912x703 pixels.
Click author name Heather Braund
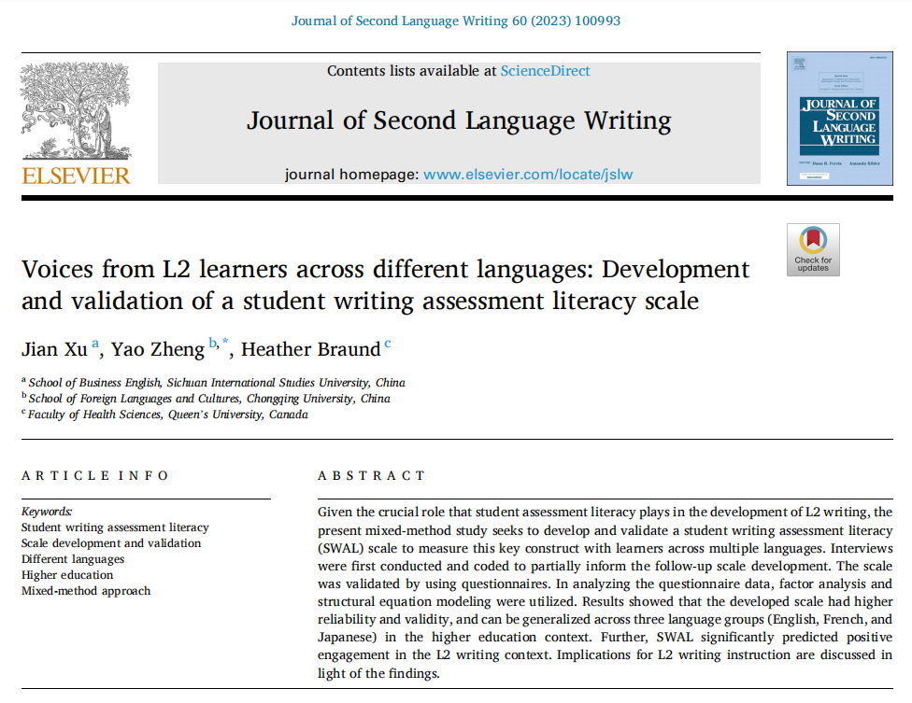point(311,350)
